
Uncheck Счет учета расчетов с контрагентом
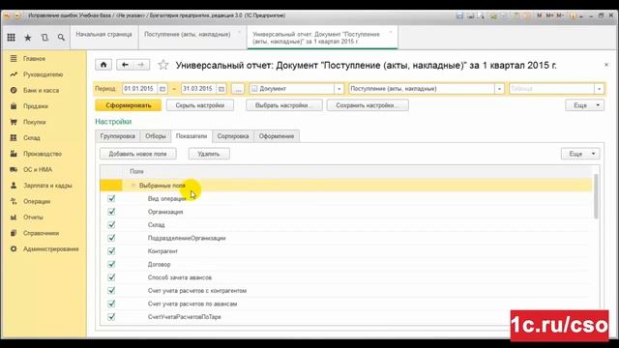pos(111,290)
